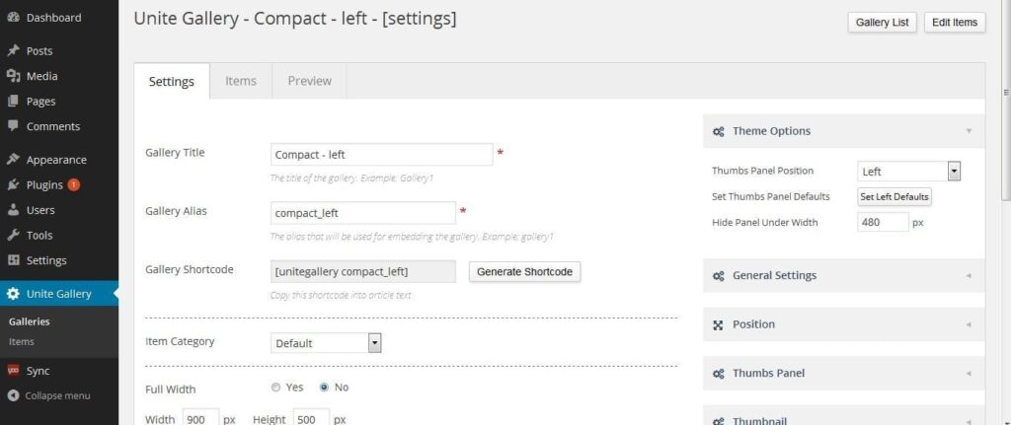Click the Gallery Alias input field
This screenshot has height=425, width=1011.
point(363,213)
